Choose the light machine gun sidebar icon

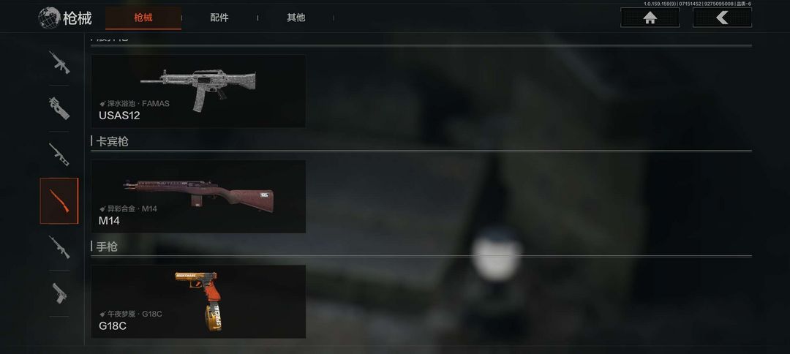(x=59, y=154)
